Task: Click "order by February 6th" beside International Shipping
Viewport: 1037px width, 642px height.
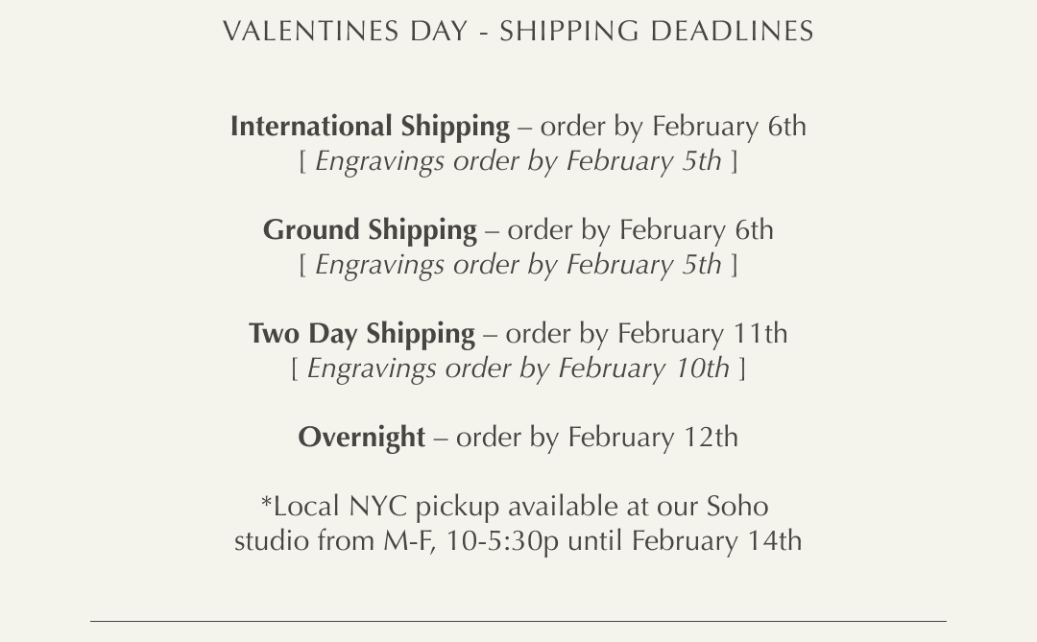Action: click(x=673, y=127)
